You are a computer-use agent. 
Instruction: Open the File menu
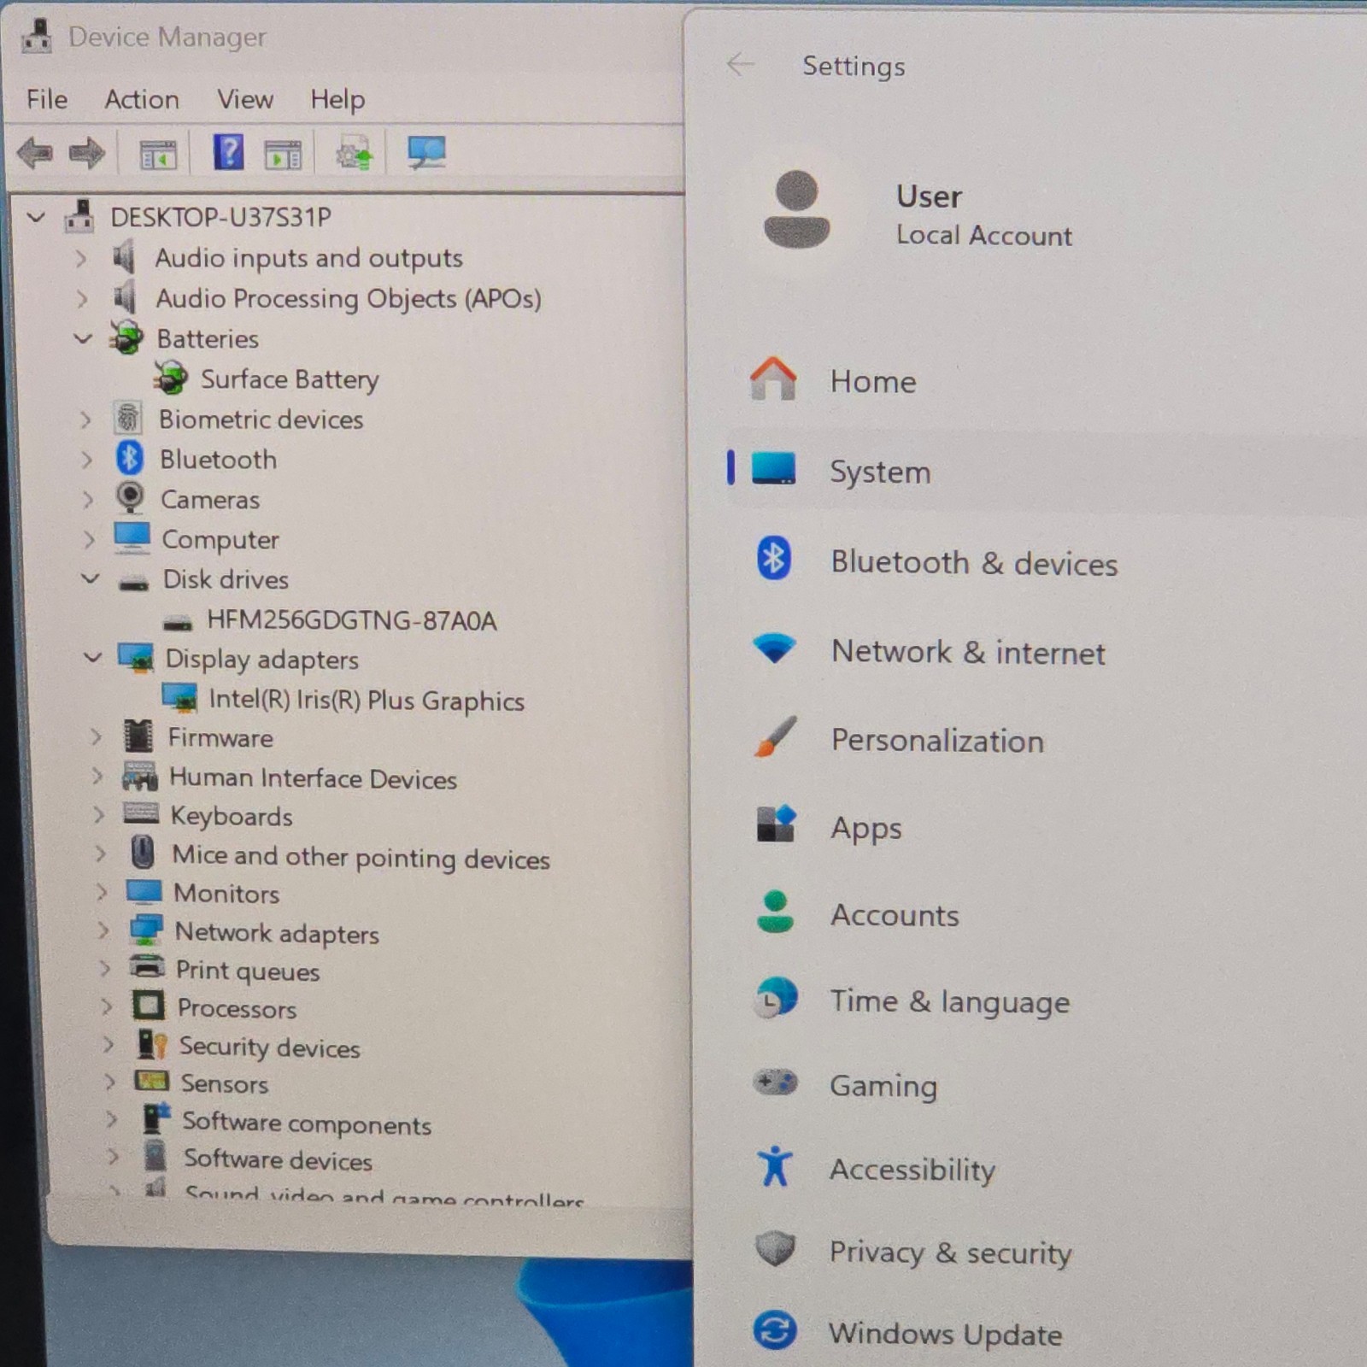(x=47, y=99)
